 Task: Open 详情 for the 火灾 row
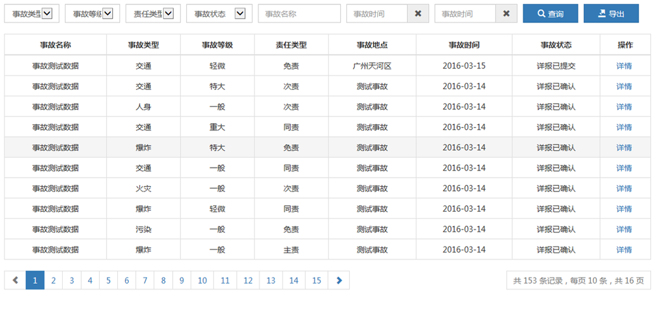coord(624,189)
